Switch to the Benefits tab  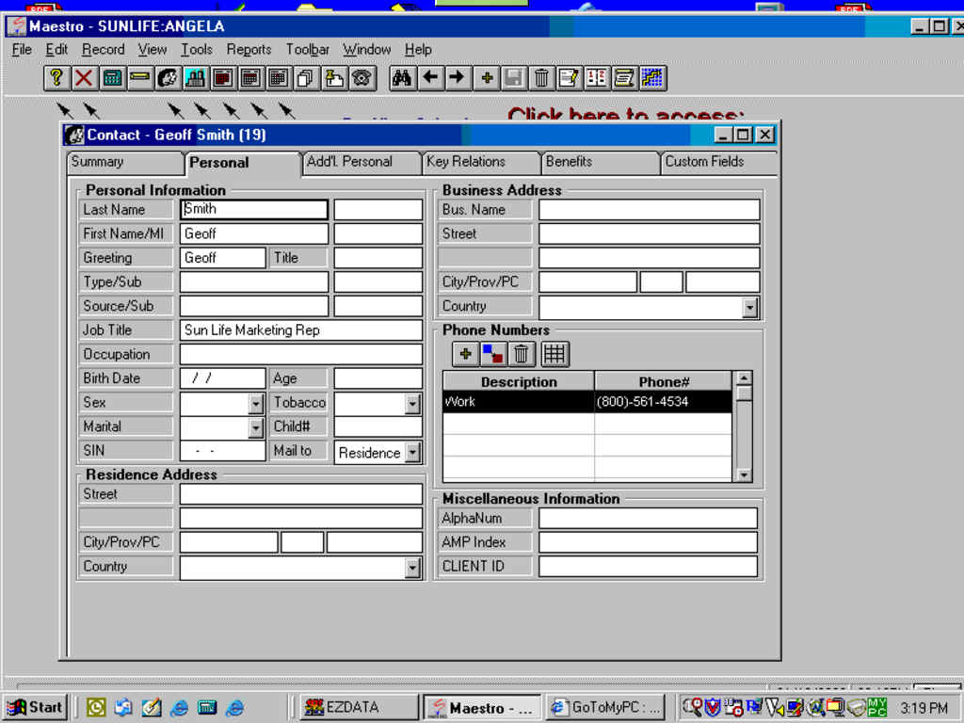pyautogui.click(x=600, y=162)
